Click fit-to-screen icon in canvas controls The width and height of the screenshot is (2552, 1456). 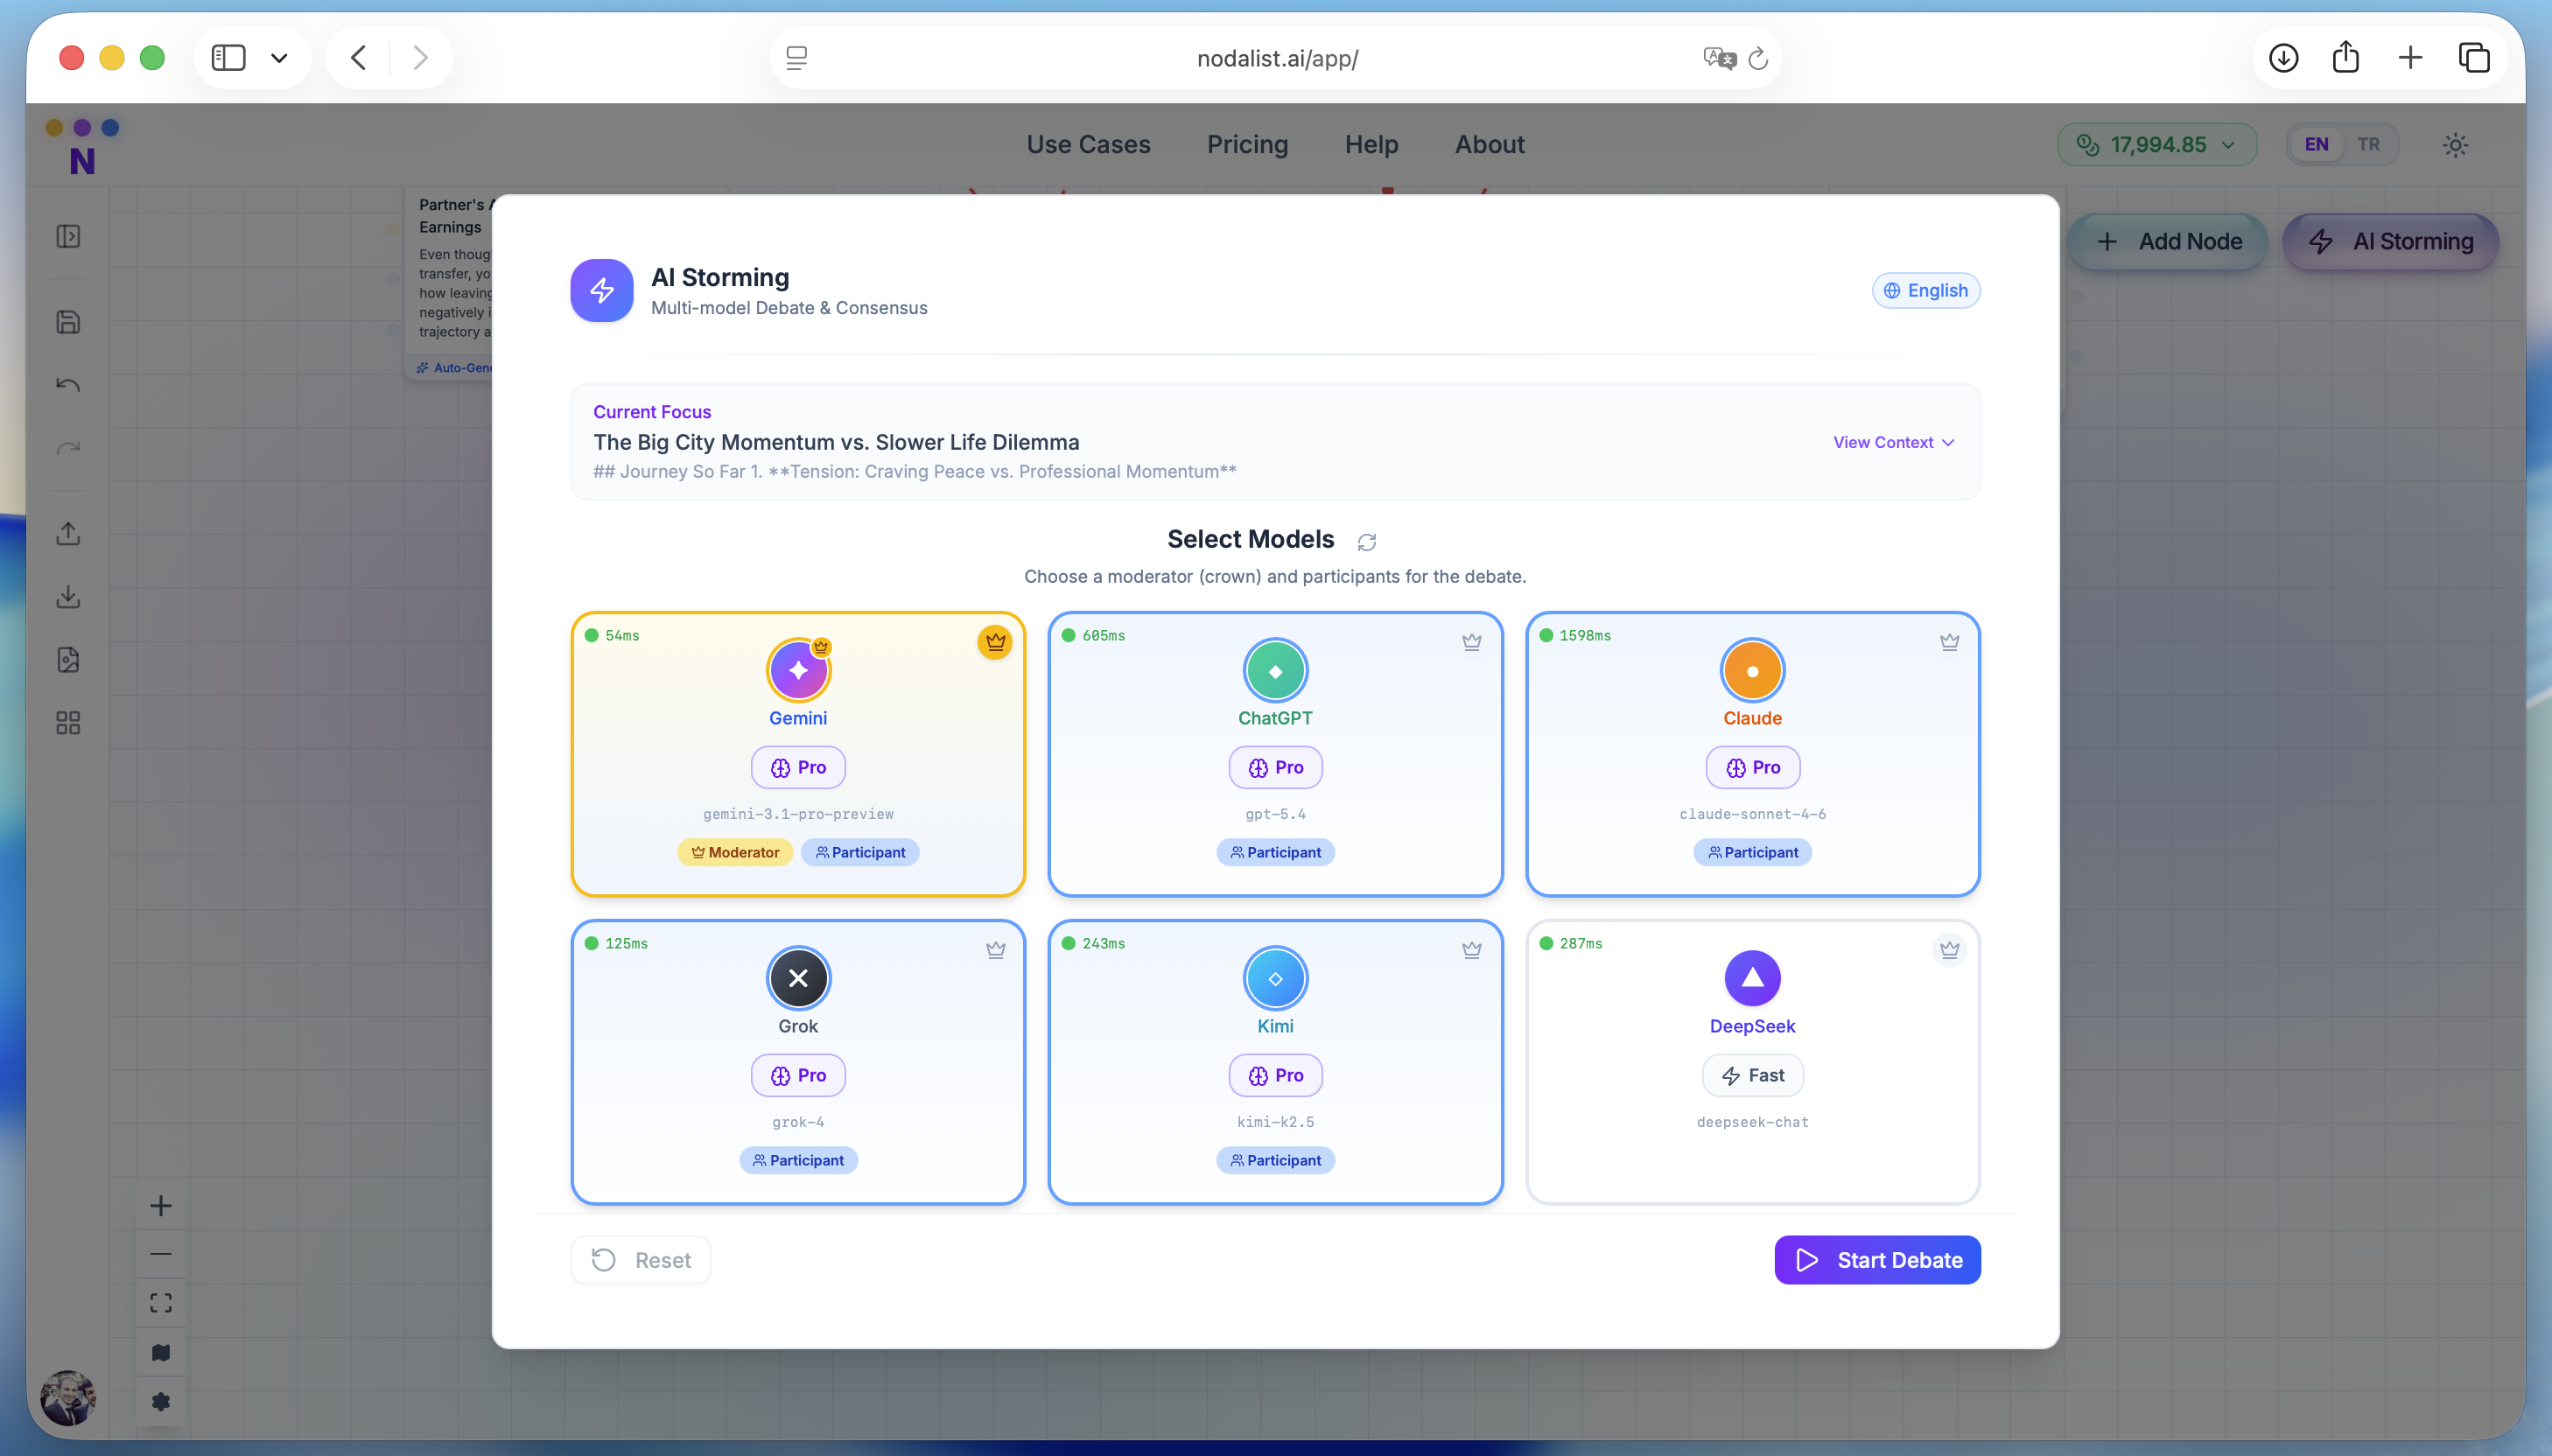(161, 1303)
